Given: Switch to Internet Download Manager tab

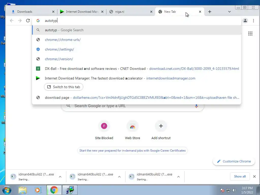Looking at the screenshot, I should coord(81,12).
